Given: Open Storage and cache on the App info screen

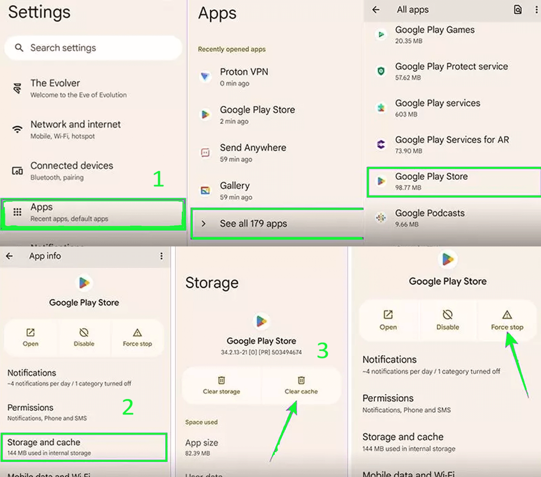Looking at the screenshot, I should 84,447.
